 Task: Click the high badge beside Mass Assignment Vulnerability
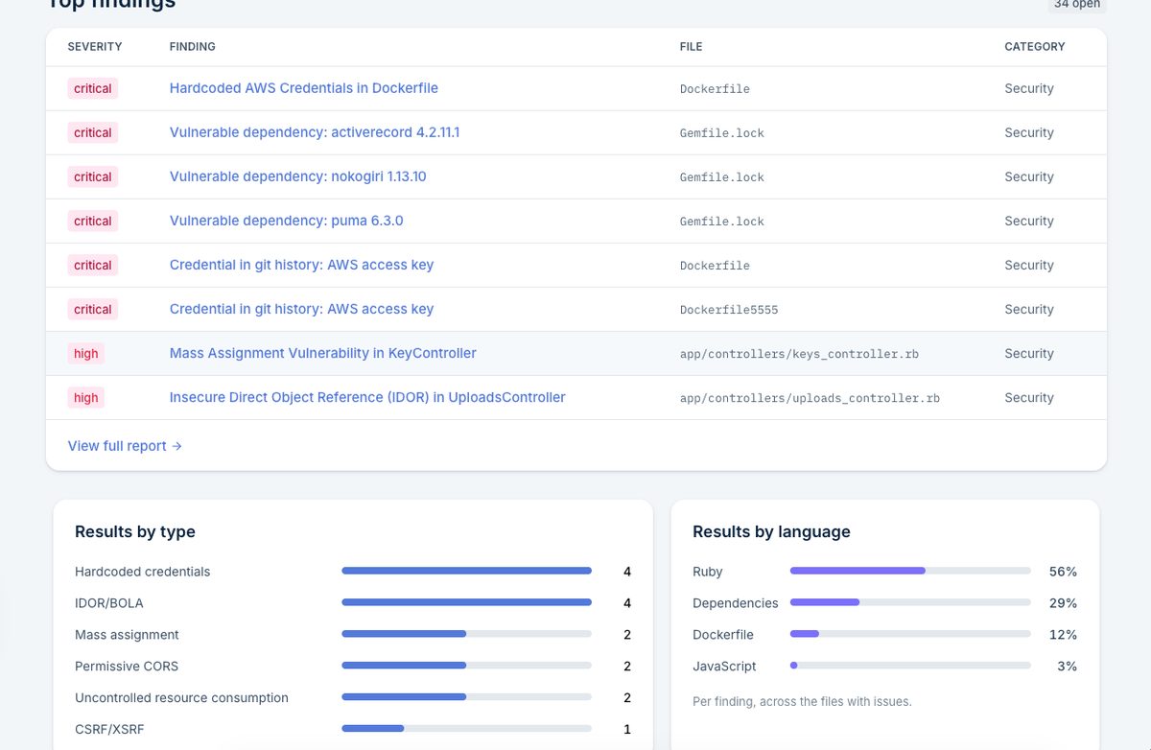pos(86,353)
